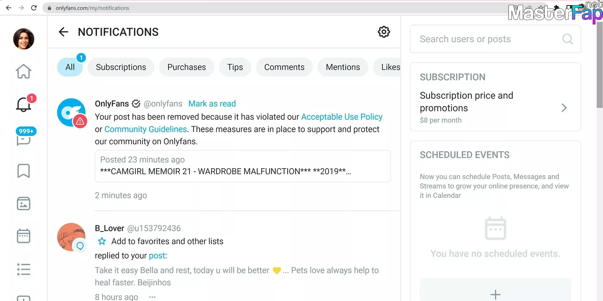Select the Subscriptions tab
Image resolution: width=603 pixels, height=301 pixels.
coord(121,67)
